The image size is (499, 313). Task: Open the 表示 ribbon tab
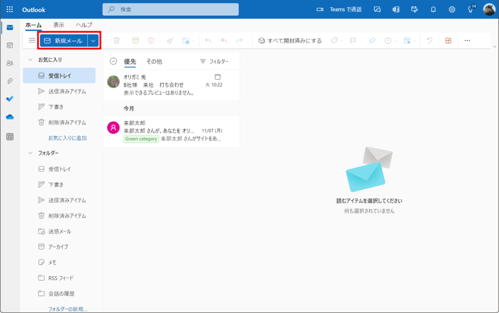click(58, 25)
